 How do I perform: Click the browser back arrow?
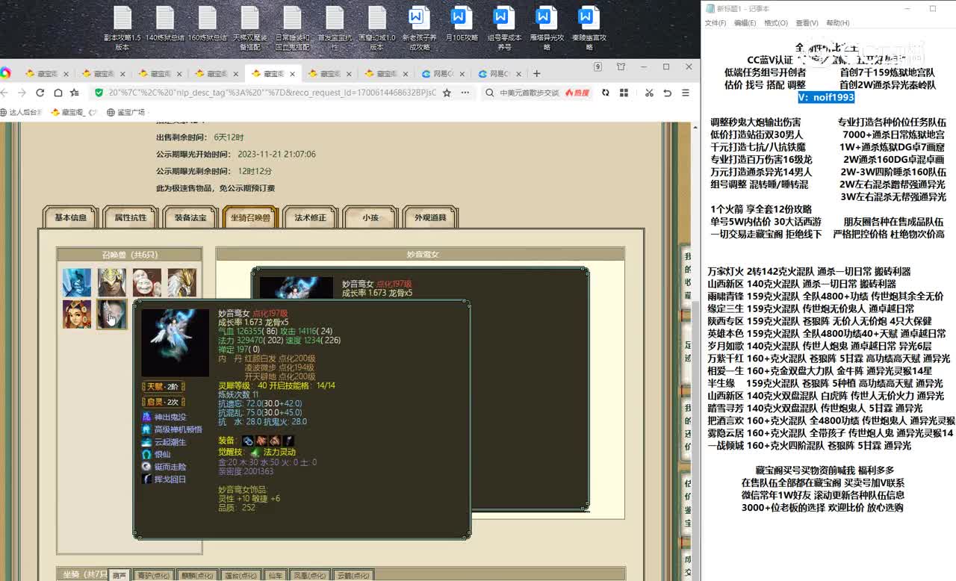pos(4,93)
